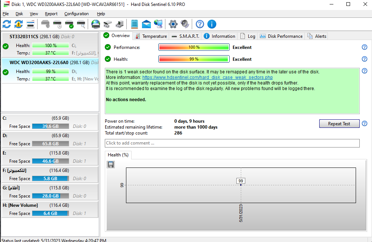Click the envelope email icon in toolbar
Viewport: 372px width, 242px height.
[146, 24]
